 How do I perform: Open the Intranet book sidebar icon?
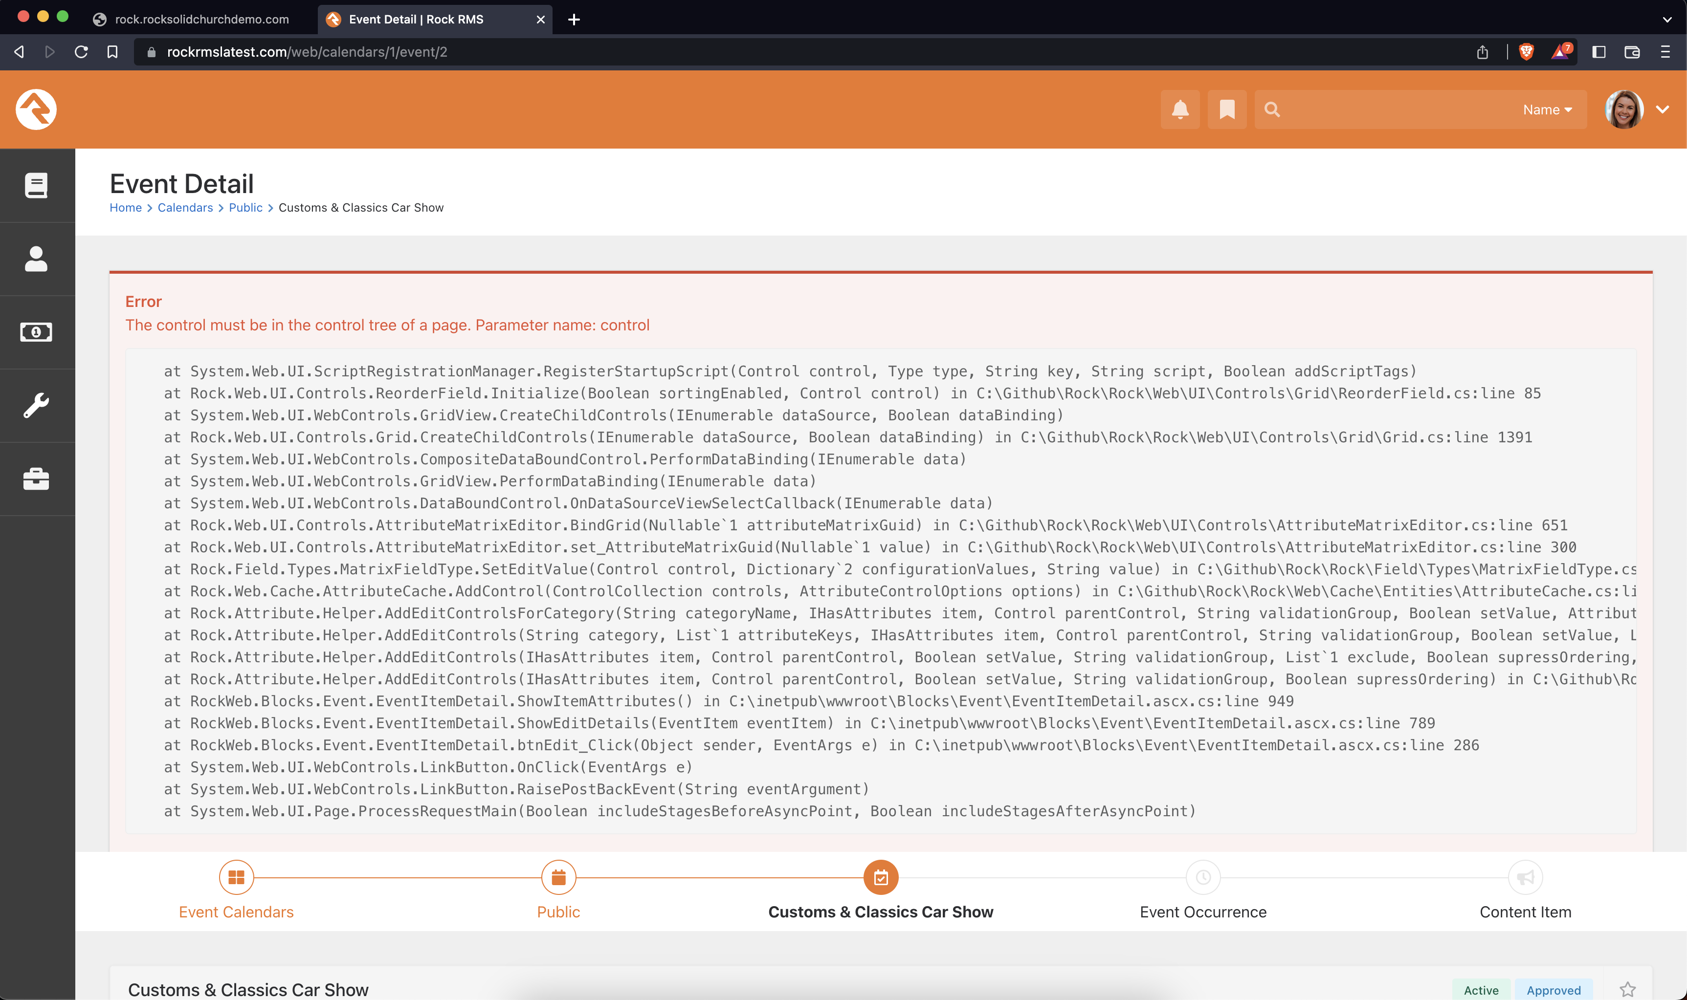coord(36,185)
